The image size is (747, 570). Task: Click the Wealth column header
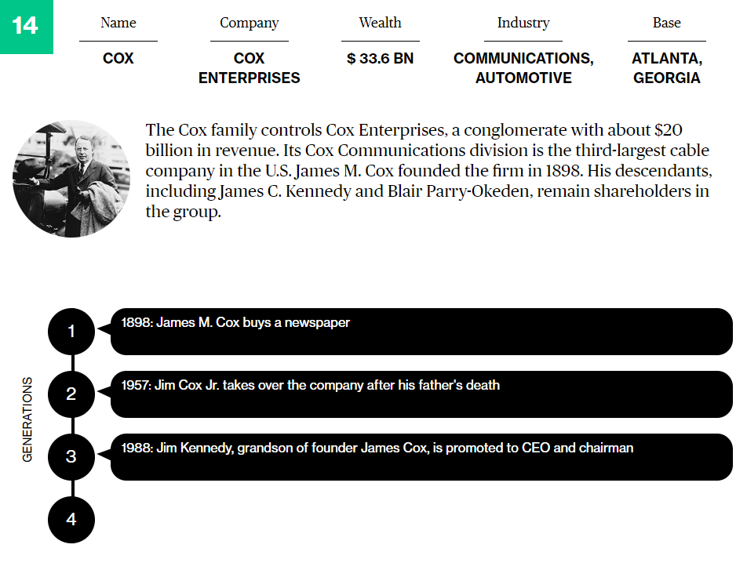pos(380,23)
